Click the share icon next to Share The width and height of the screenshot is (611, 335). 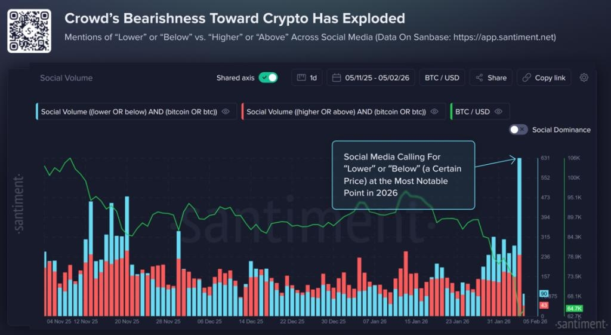point(479,78)
